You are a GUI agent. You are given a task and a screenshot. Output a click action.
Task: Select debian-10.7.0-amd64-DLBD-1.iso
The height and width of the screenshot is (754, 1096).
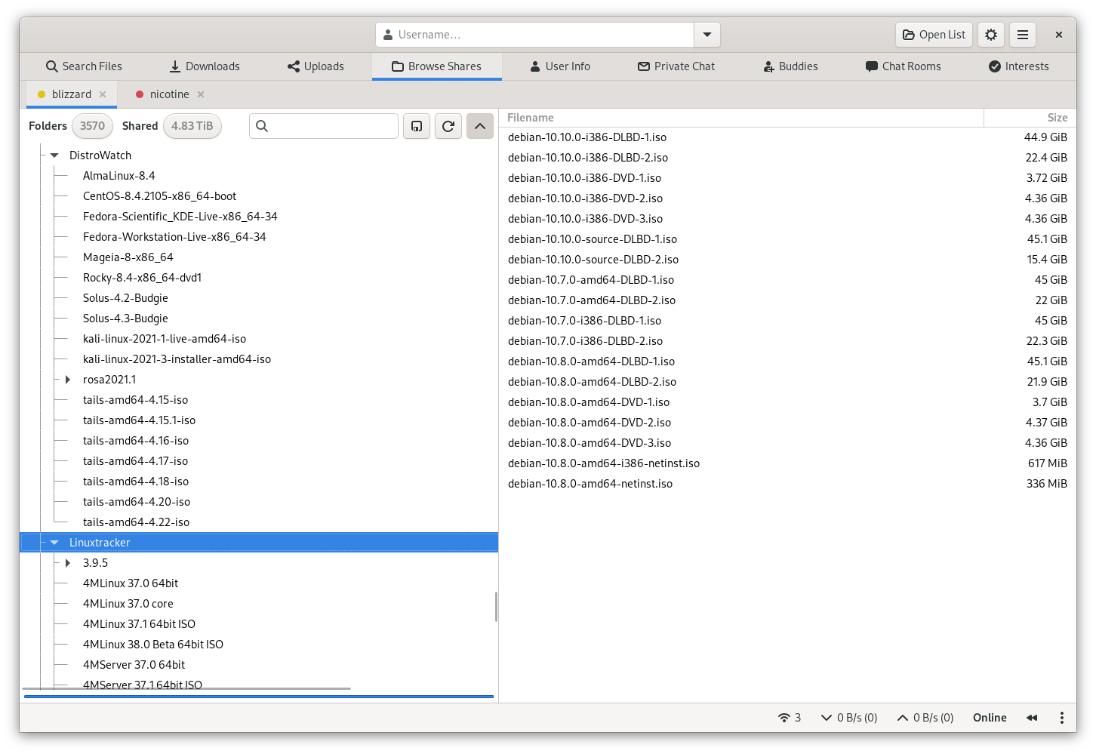pyautogui.click(x=591, y=280)
